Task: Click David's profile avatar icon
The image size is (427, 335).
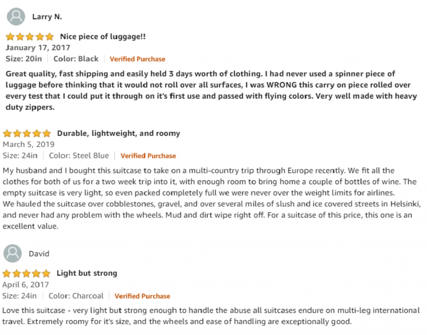Action: [13, 254]
